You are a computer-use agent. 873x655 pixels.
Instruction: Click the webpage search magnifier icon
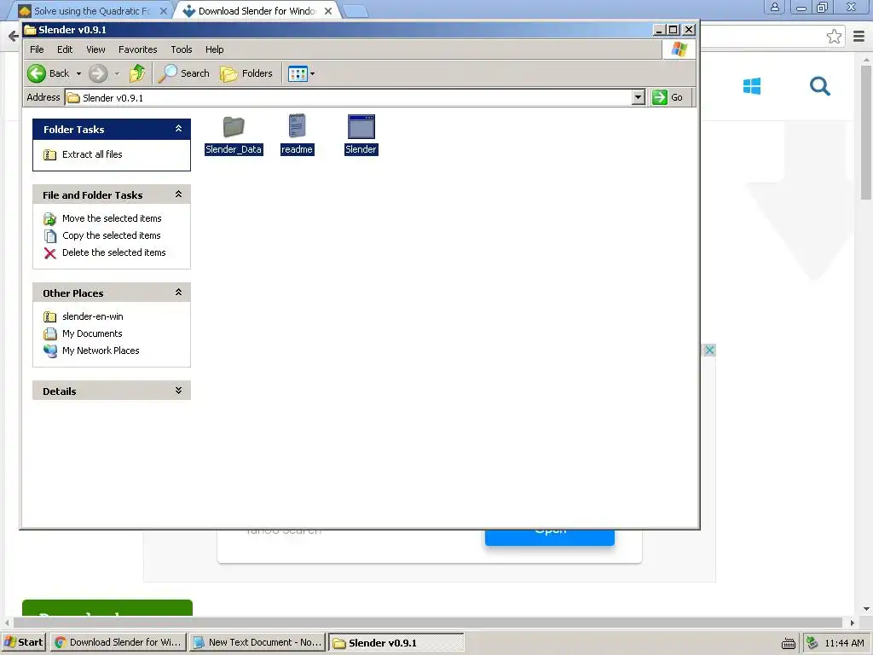click(819, 86)
